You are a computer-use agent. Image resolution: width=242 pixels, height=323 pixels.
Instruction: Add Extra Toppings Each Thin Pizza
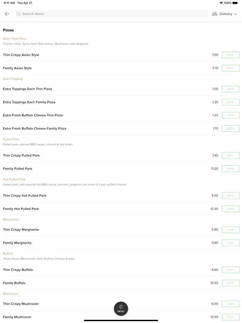[x=230, y=89]
